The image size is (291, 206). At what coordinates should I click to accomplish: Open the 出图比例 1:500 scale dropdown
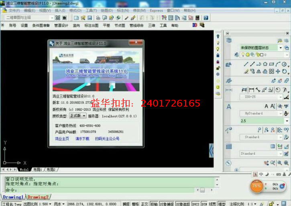coord(38,204)
